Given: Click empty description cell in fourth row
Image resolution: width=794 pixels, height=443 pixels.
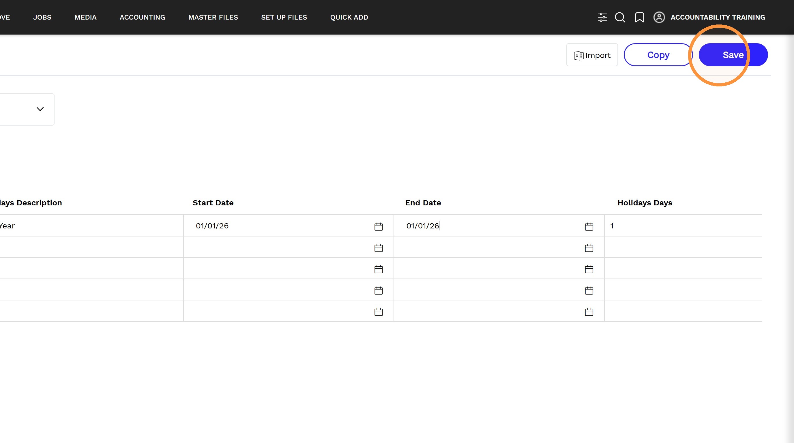Looking at the screenshot, I should point(91,289).
